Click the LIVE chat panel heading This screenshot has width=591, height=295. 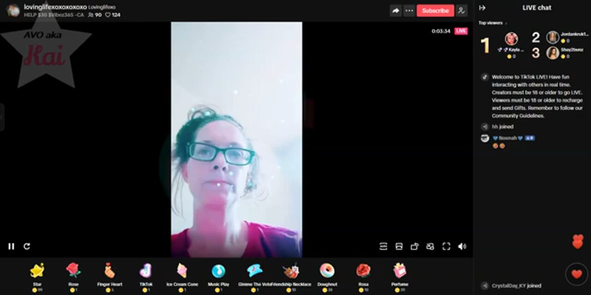pyautogui.click(x=537, y=8)
